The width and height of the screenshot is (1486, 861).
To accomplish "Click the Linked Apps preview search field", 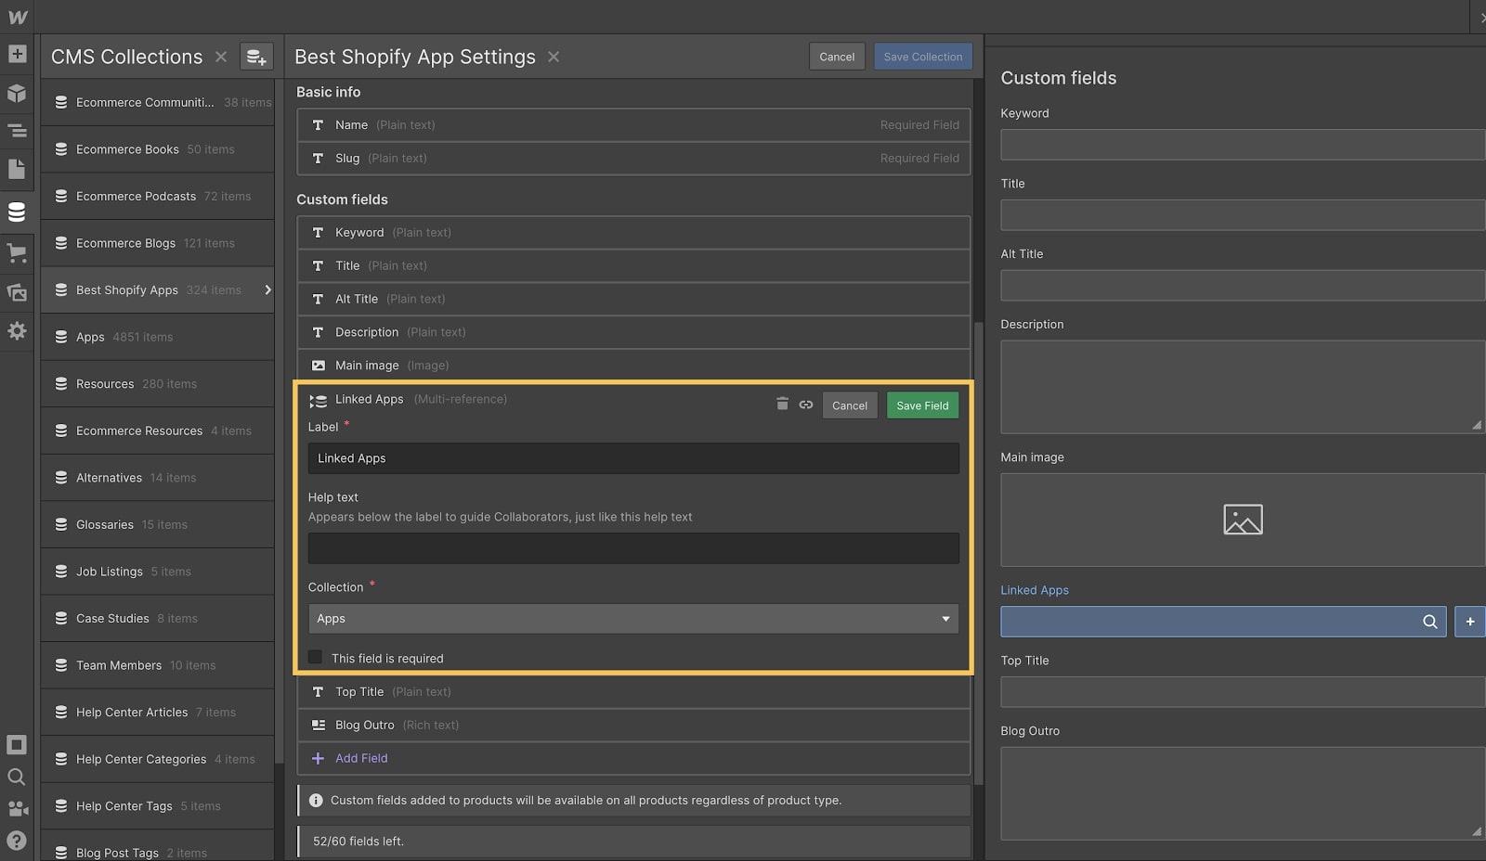I will point(1223,622).
